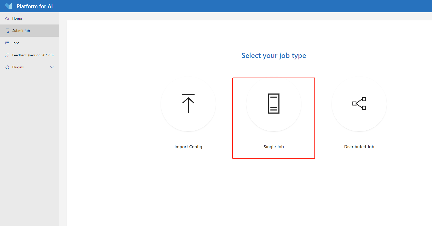The width and height of the screenshot is (432, 226).
Task: Click the Feedback person icon in sidebar
Action: click(x=7, y=55)
